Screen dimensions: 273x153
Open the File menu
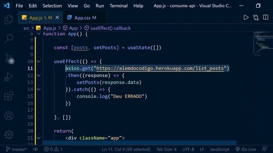pyautogui.click(x=19, y=6)
